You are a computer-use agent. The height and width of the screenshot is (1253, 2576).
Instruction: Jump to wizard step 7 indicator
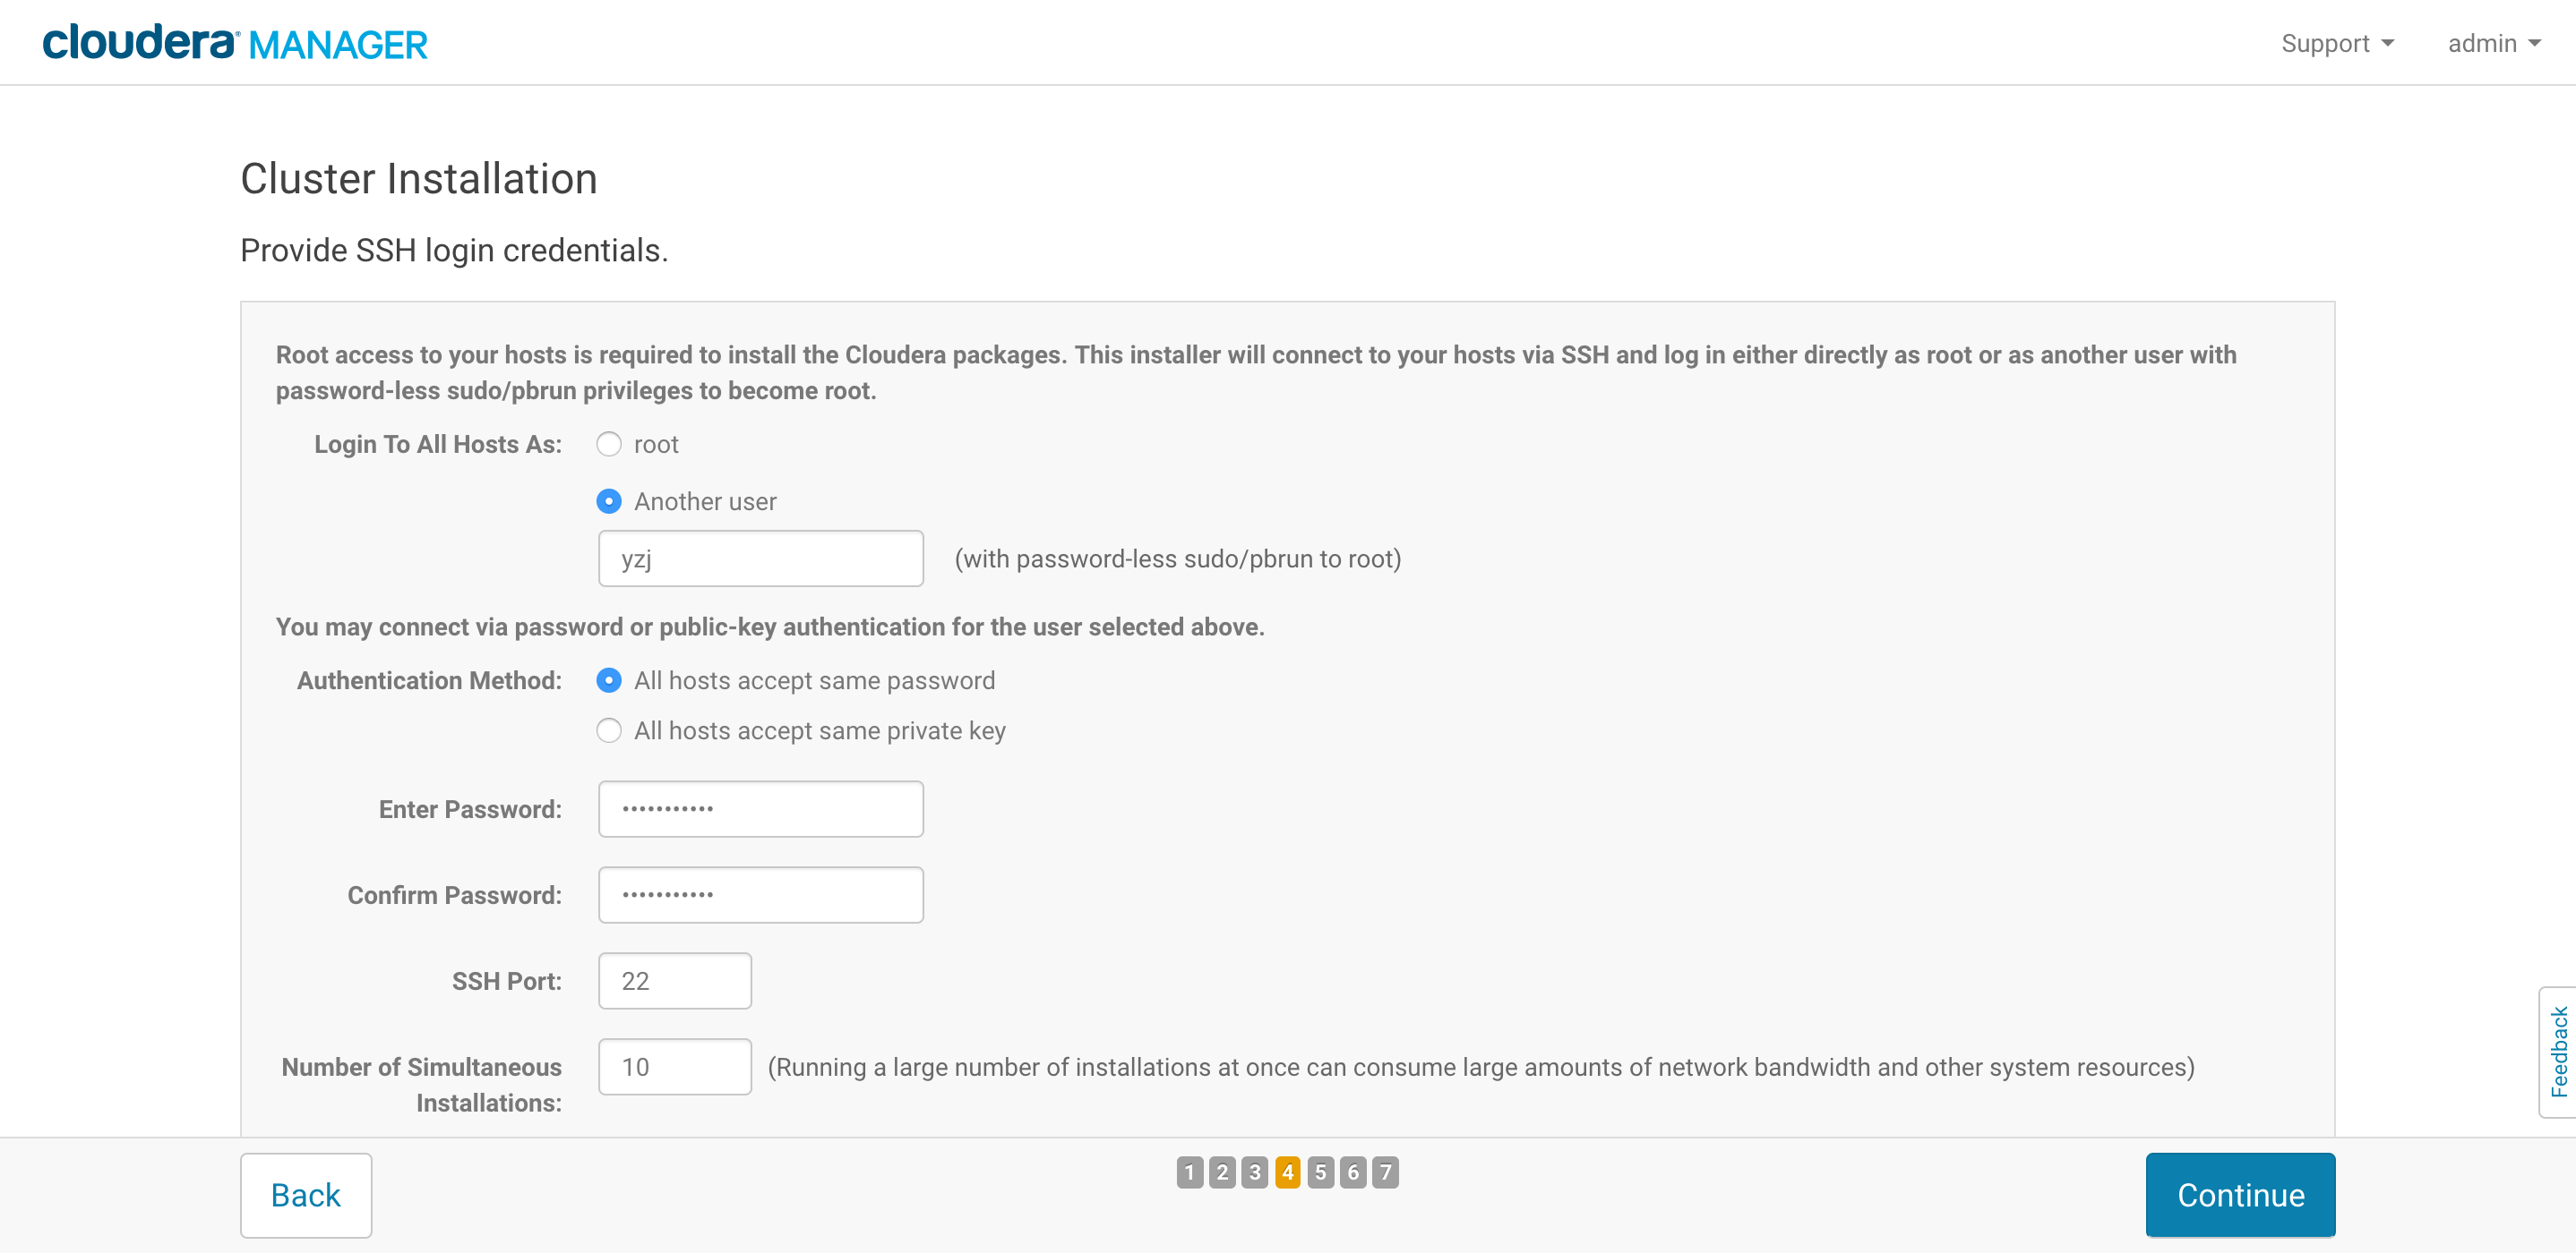click(x=1386, y=1171)
